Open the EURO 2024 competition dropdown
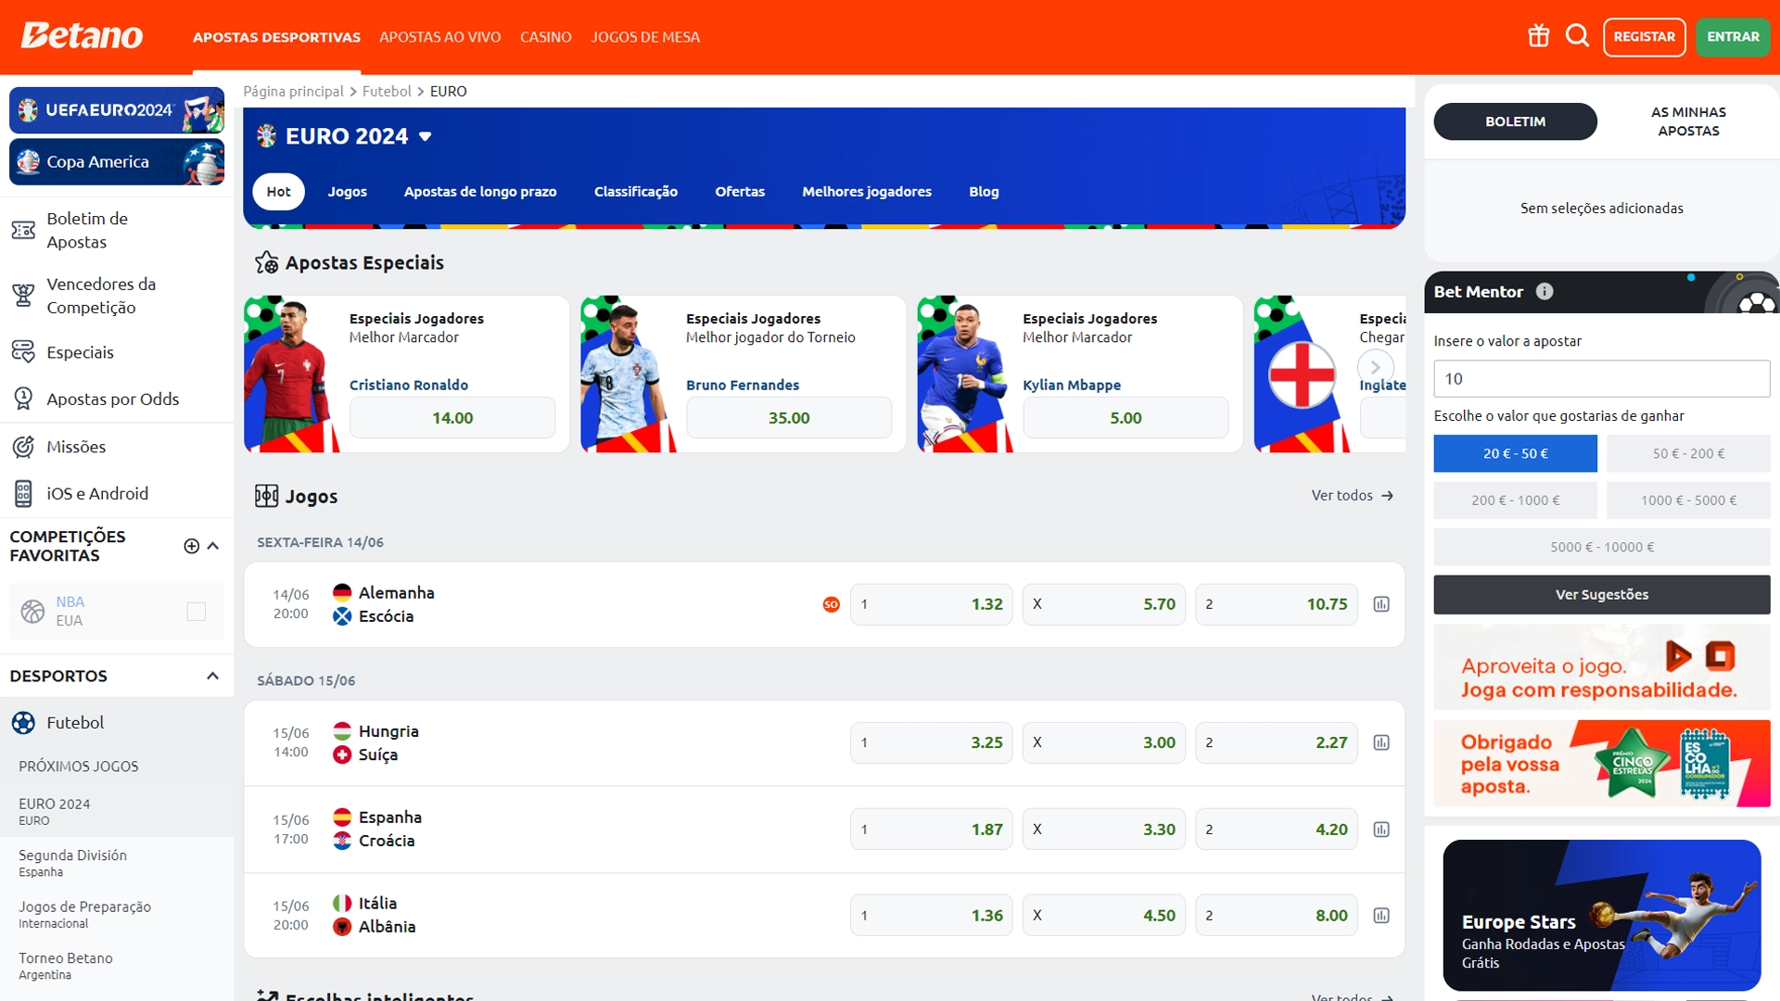 (426, 136)
